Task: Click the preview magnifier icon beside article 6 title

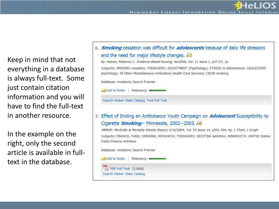Action: (189, 55)
